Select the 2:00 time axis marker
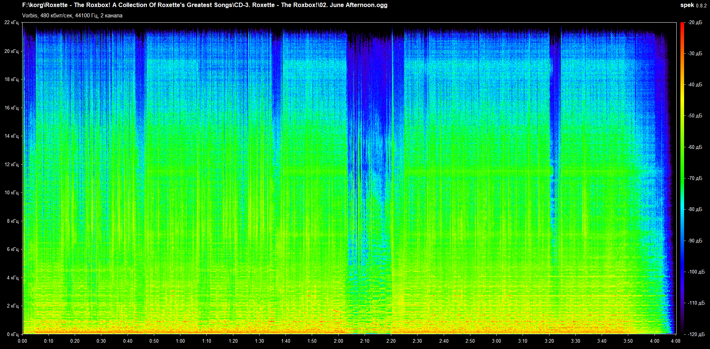The image size is (710, 349). [x=338, y=341]
